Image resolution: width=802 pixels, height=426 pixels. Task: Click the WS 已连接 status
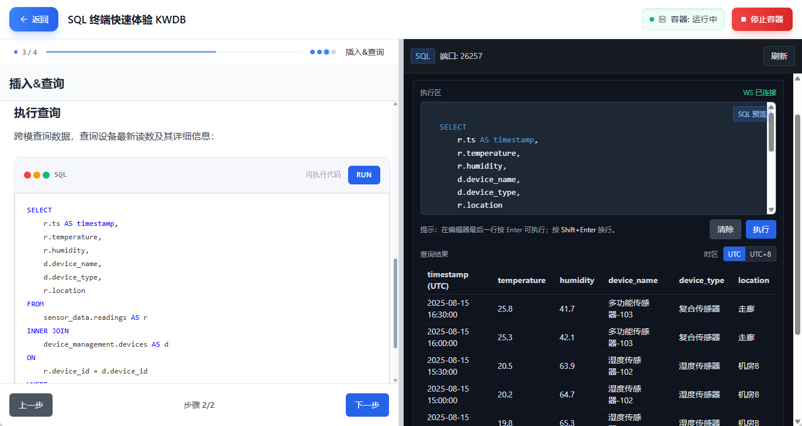(x=759, y=92)
